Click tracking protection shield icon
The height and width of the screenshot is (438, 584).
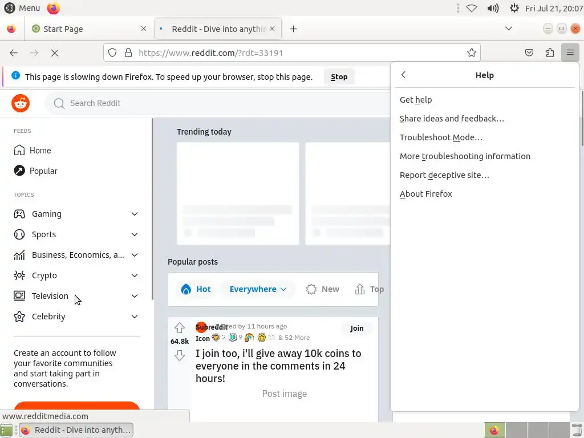(112, 53)
